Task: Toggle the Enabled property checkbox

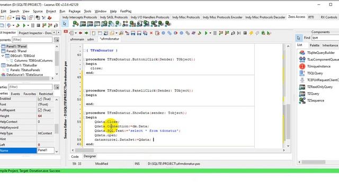Action: pos(40,99)
